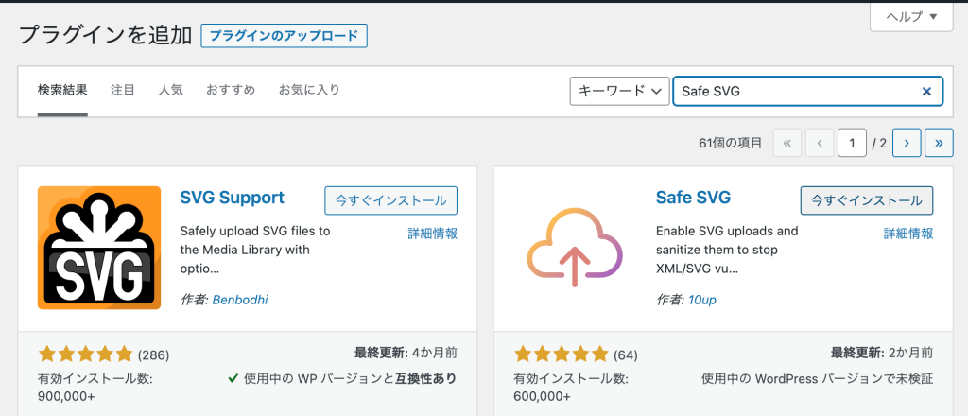Switch to the 注目 tab
The image size is (968, 416).
[x=122, y=90]
